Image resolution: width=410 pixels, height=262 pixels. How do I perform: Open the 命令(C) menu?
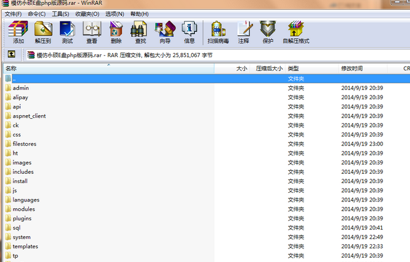pyautogui.click(x=37, y=14)
